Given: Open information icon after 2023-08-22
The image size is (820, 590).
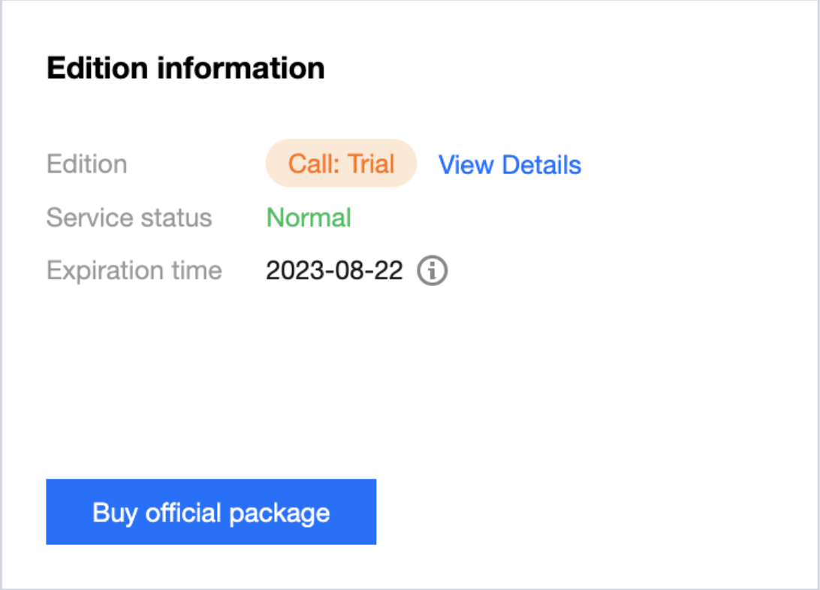Looking at the screenshot, I should (432, 271).
